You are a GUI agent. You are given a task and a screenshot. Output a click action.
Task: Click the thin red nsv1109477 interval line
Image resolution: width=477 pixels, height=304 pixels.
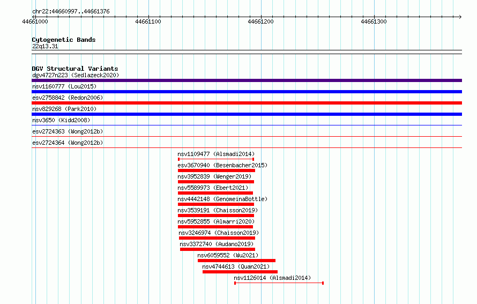pos(216,159)
